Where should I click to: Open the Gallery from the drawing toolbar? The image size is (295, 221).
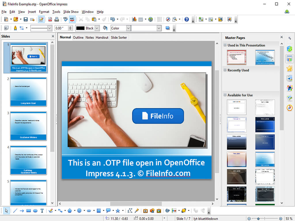click(159, 211)
